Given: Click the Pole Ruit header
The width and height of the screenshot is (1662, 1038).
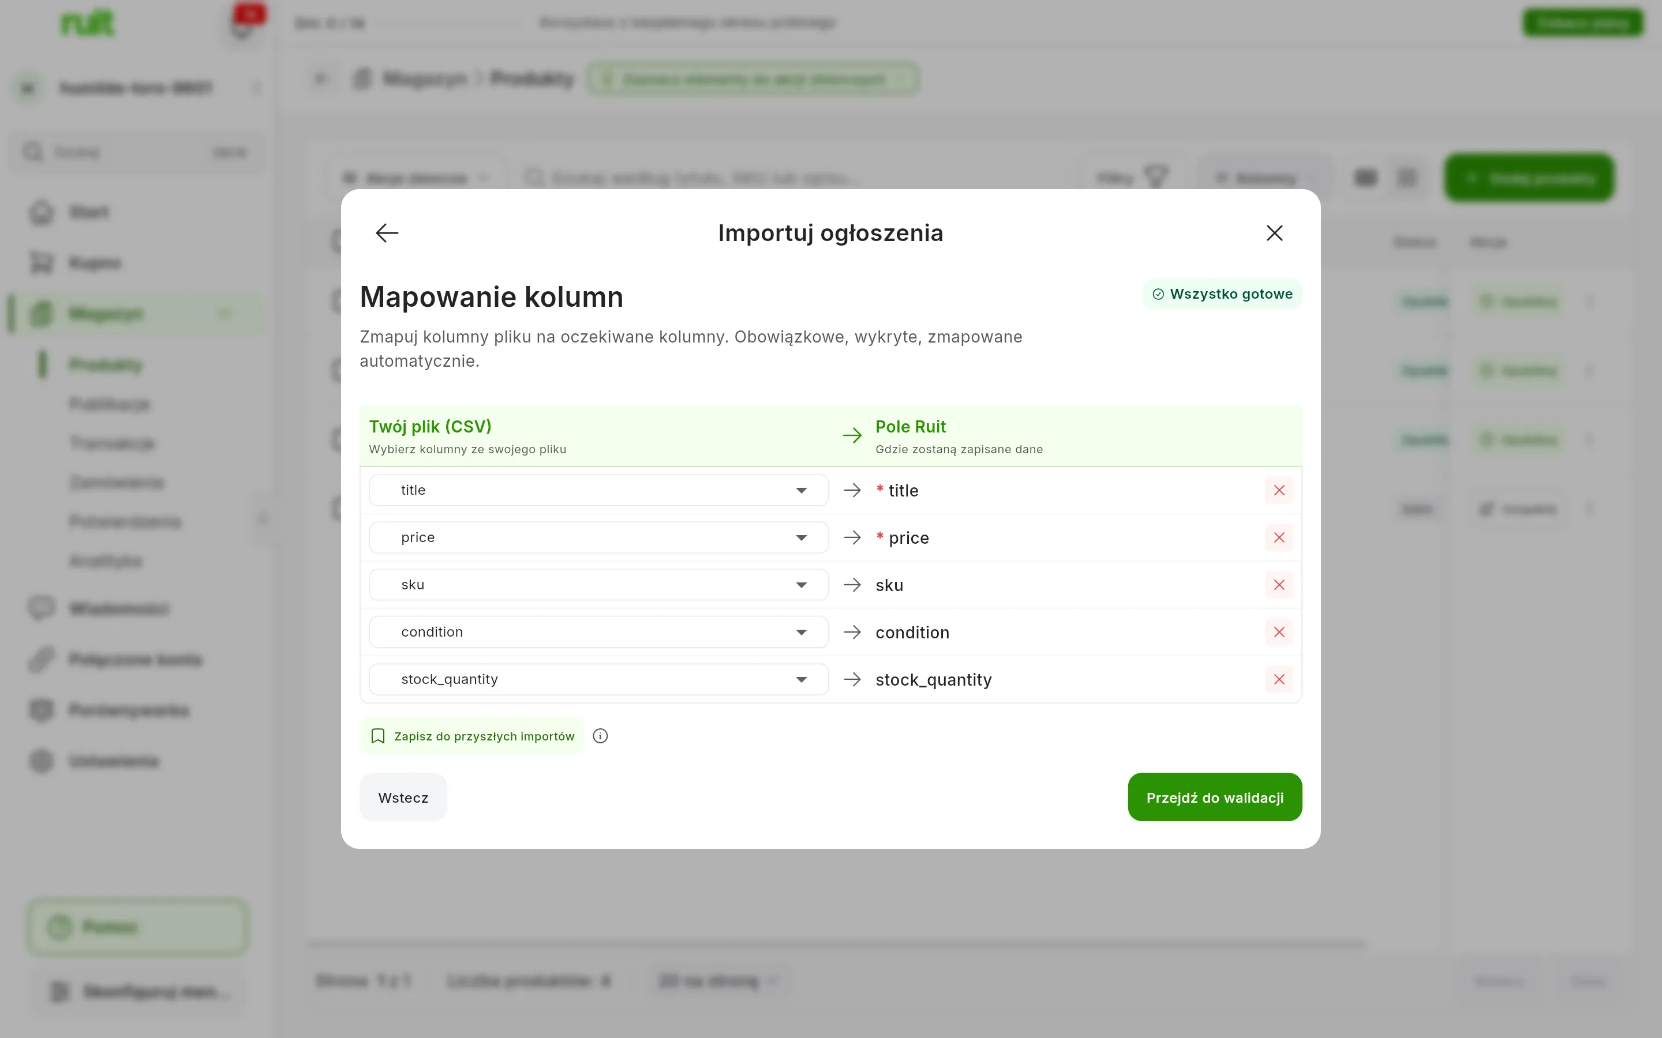Looking at the screenshot, I should pos(911,426).
